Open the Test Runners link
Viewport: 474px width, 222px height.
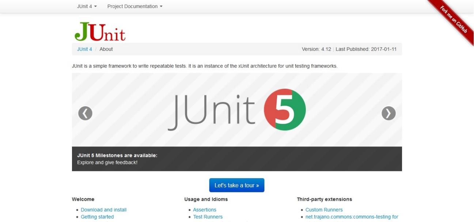coord(208,217)
